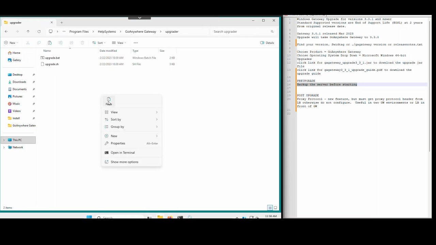Select the upgrade.sh file

click(x=52, y=64)
